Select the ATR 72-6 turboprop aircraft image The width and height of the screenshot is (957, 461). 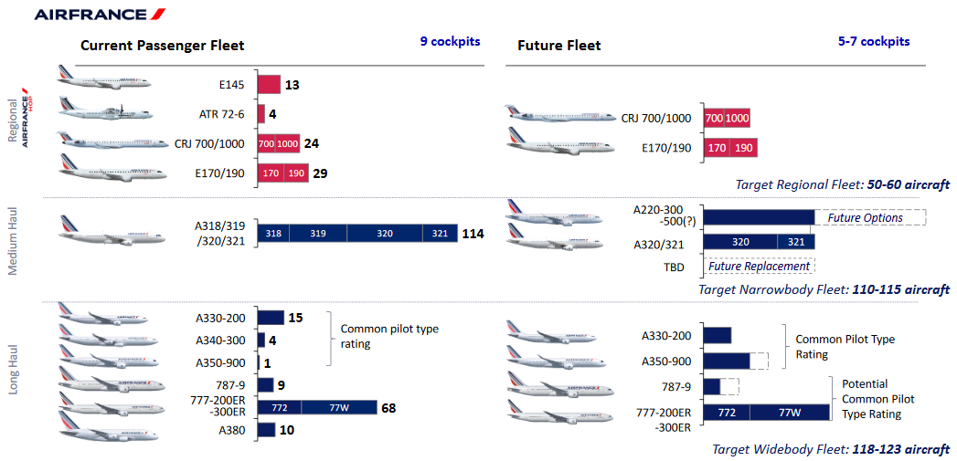pyautogui.click(x=101, y=110)
